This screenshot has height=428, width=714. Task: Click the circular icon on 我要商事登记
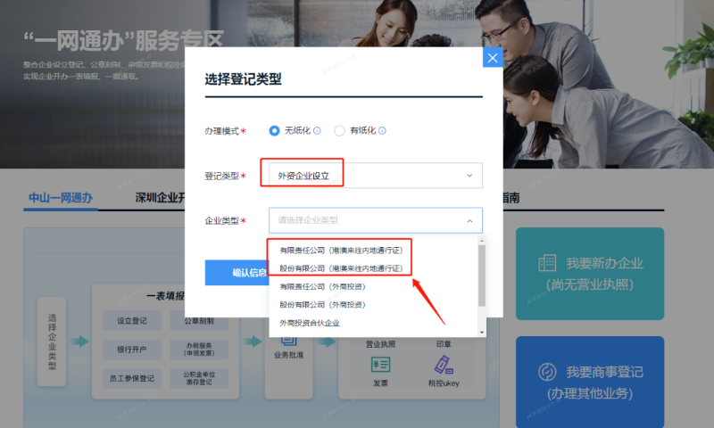click(x=547, y=372)
